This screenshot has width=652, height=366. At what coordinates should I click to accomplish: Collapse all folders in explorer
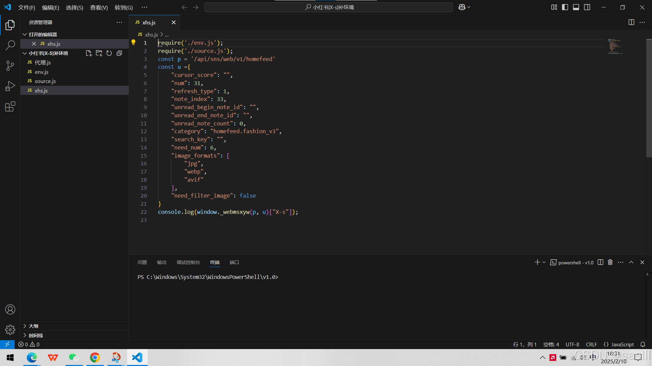tap(119, 53)
